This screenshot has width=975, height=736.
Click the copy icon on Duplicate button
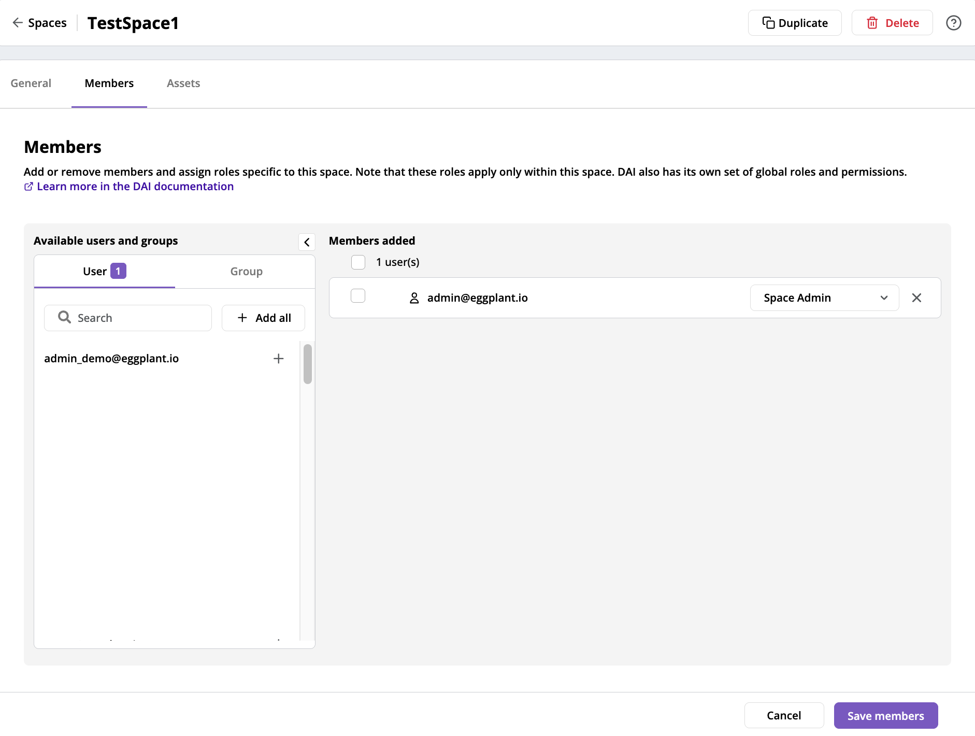(768, 22)
